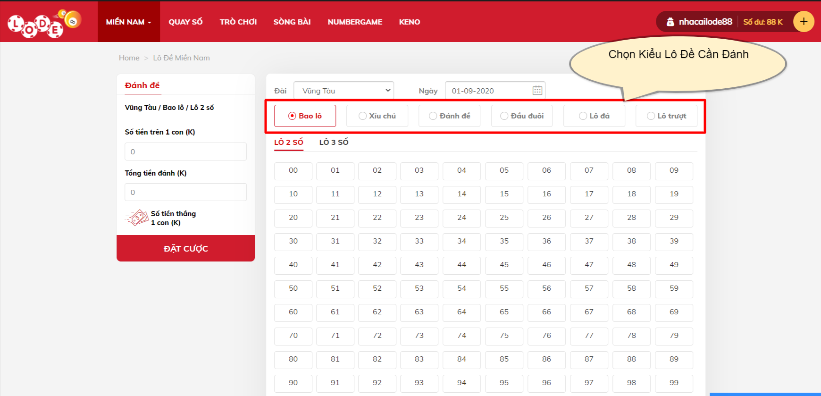Open the SÒNG BÀI menu
This screenshot has width=821, height=396.
point(292,22)
